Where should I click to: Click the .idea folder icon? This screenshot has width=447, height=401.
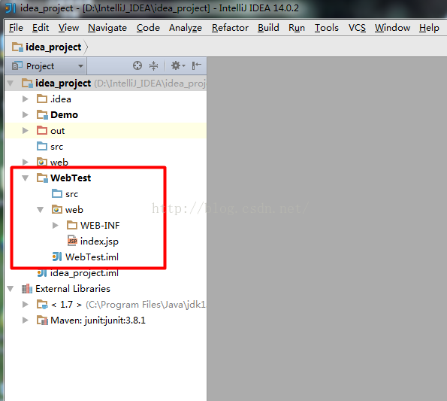42,99
